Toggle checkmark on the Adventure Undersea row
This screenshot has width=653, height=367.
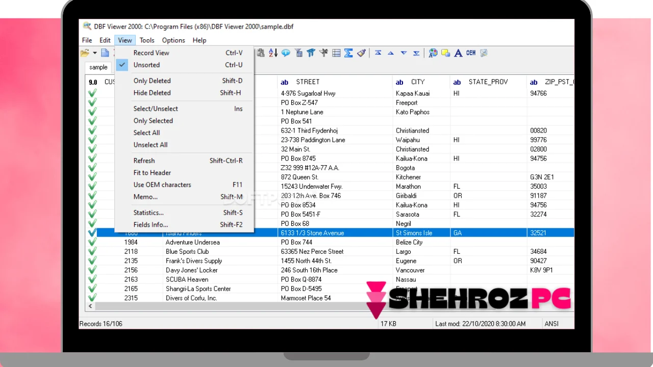[x=92, y=242]
